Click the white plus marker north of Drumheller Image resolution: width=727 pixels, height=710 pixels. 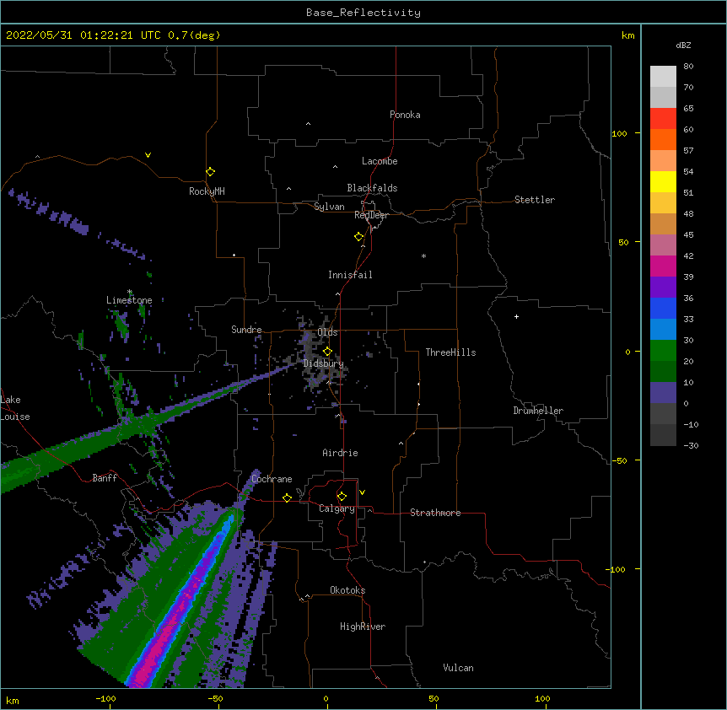[516, 316]
